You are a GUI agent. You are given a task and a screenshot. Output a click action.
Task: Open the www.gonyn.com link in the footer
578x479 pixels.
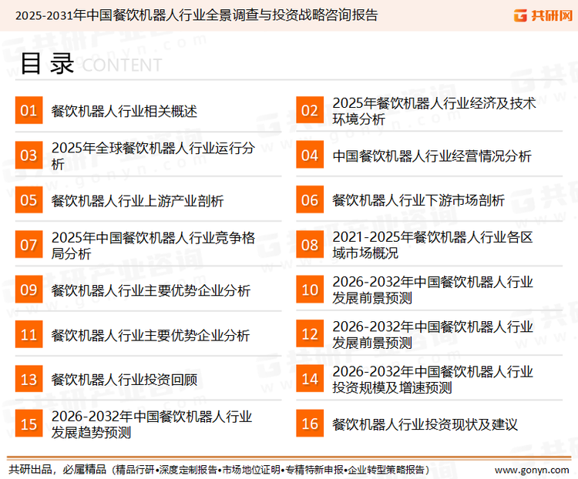click(530, 469)
